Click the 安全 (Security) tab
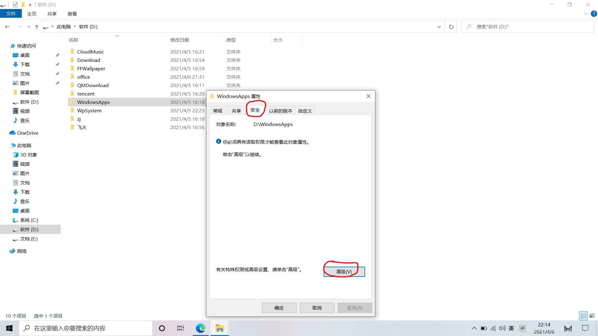 click(x=255, y=110)
